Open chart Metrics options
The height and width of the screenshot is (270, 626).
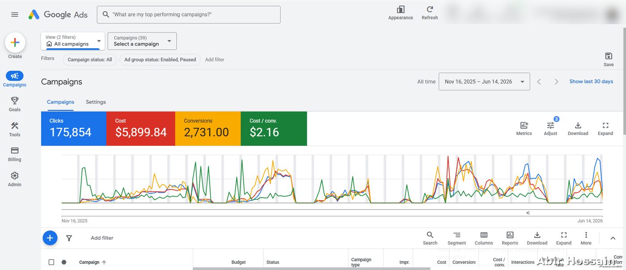524,128
